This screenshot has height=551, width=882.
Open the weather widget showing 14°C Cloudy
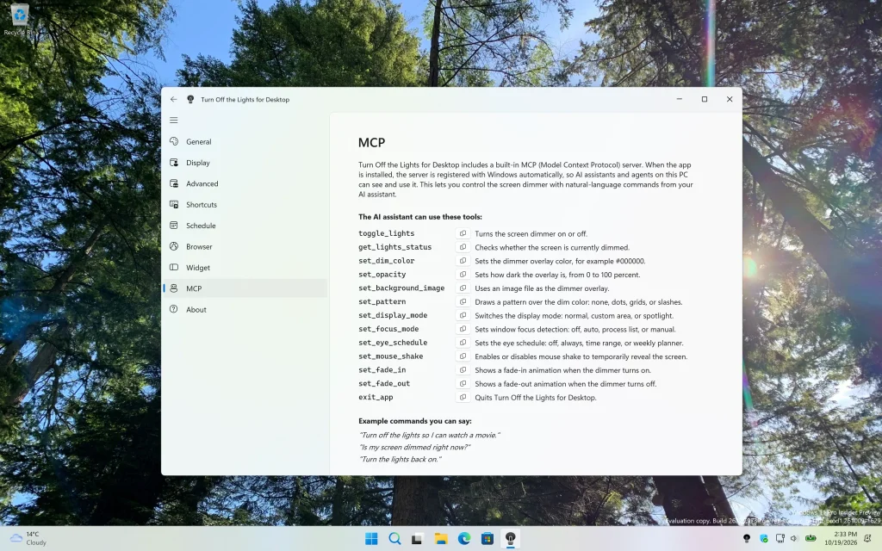[x=29, y=539]
